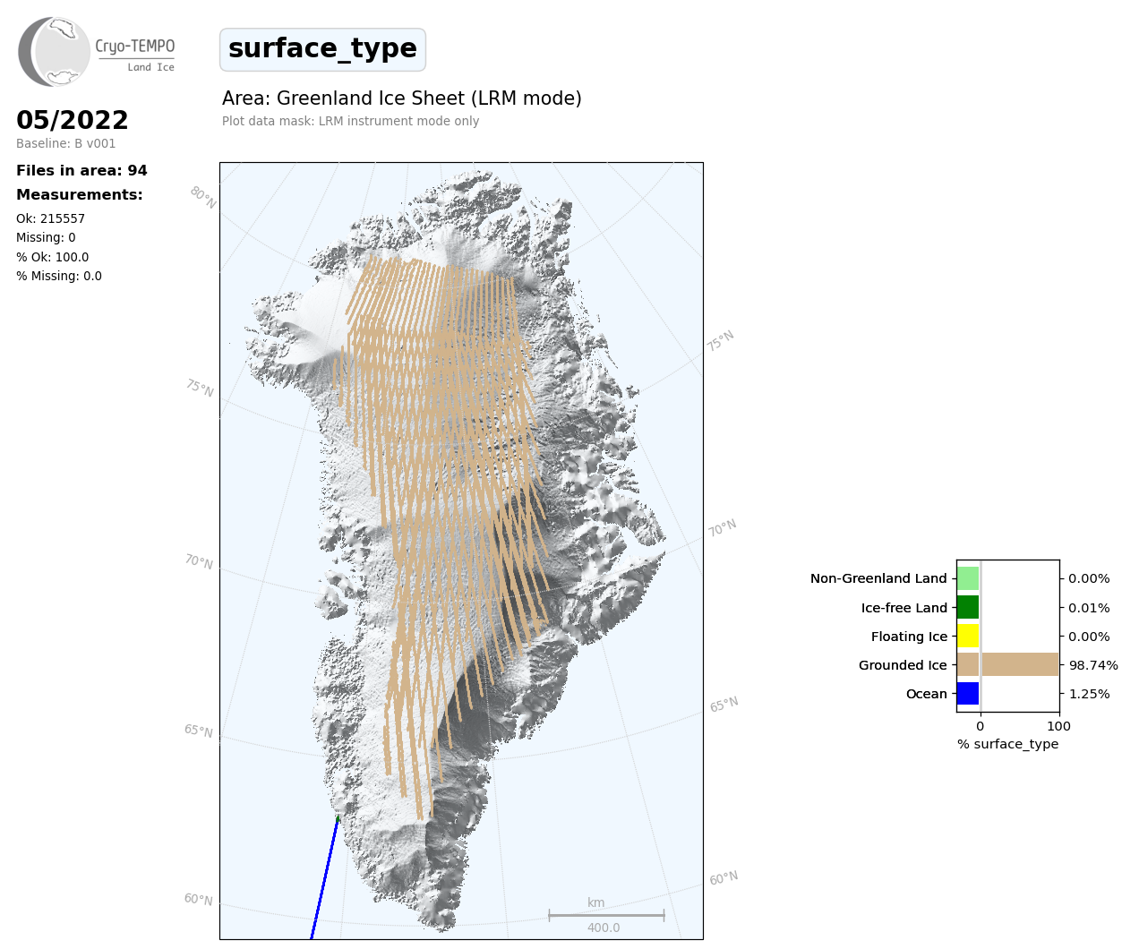Select the Ice-free Land dark green swatch
1139x949 pixels.
(968, 607)
